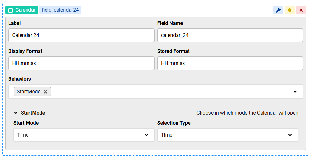This screenshot has height=156, width=310.
Task: Click the calendar icon in the green badge
Action: click(x=10, y=10)
